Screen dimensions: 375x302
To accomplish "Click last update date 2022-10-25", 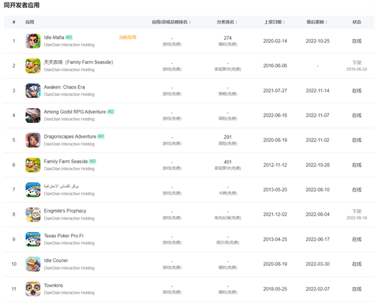I will [x=317, y=41].
